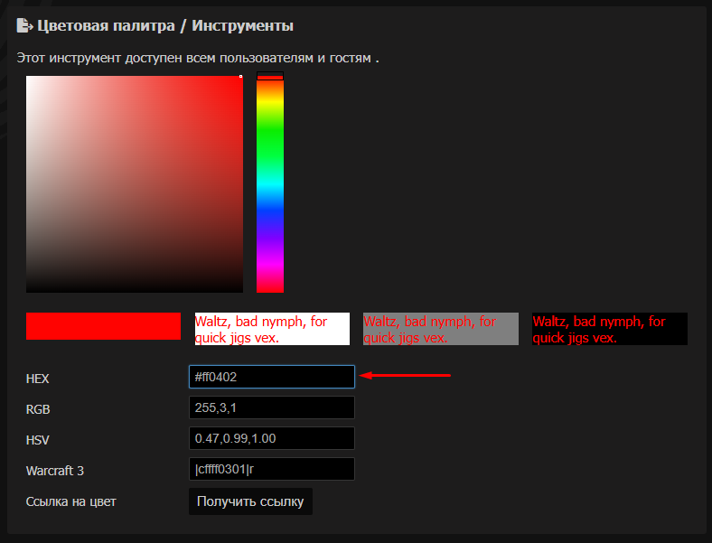Click the HSV field showing 0.47,0.99,1.00
Viewport: 712px width, 543px height.
(272, 438)
